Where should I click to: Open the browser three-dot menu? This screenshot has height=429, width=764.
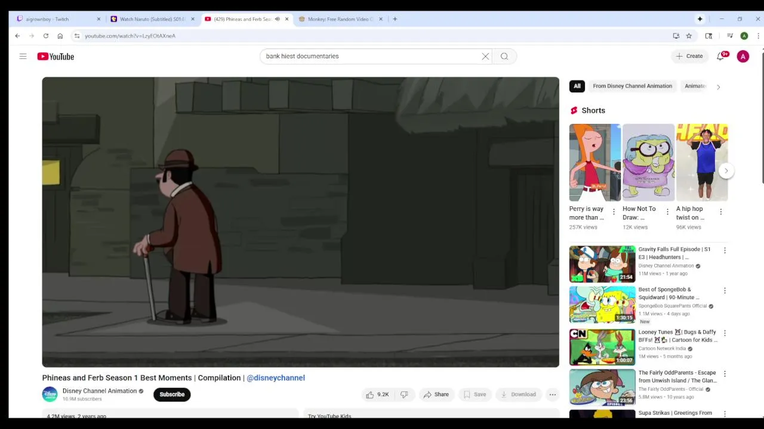click(758, 36)
